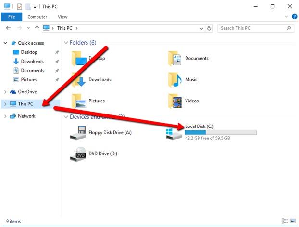Select the Pictures folder icon in Folders
The width and height of the screenshot is (299, 227).
(x=79, y=101)
